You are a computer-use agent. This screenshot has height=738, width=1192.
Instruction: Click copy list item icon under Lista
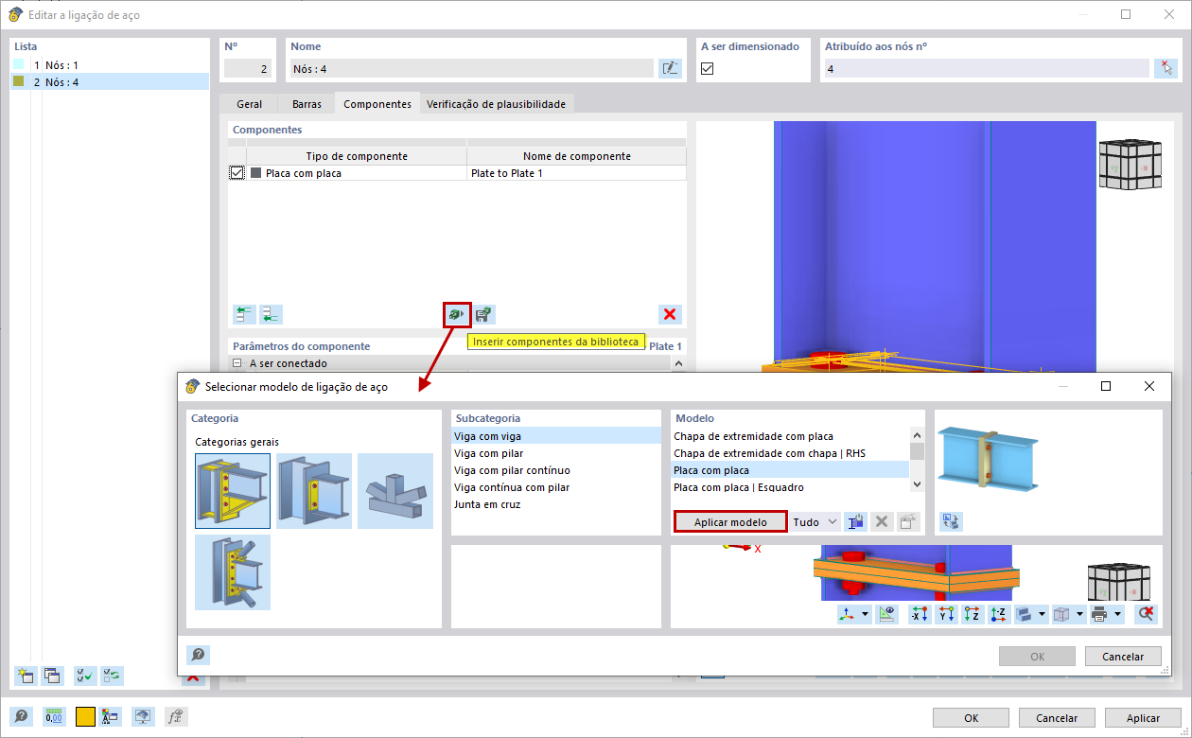coord(53,676)
